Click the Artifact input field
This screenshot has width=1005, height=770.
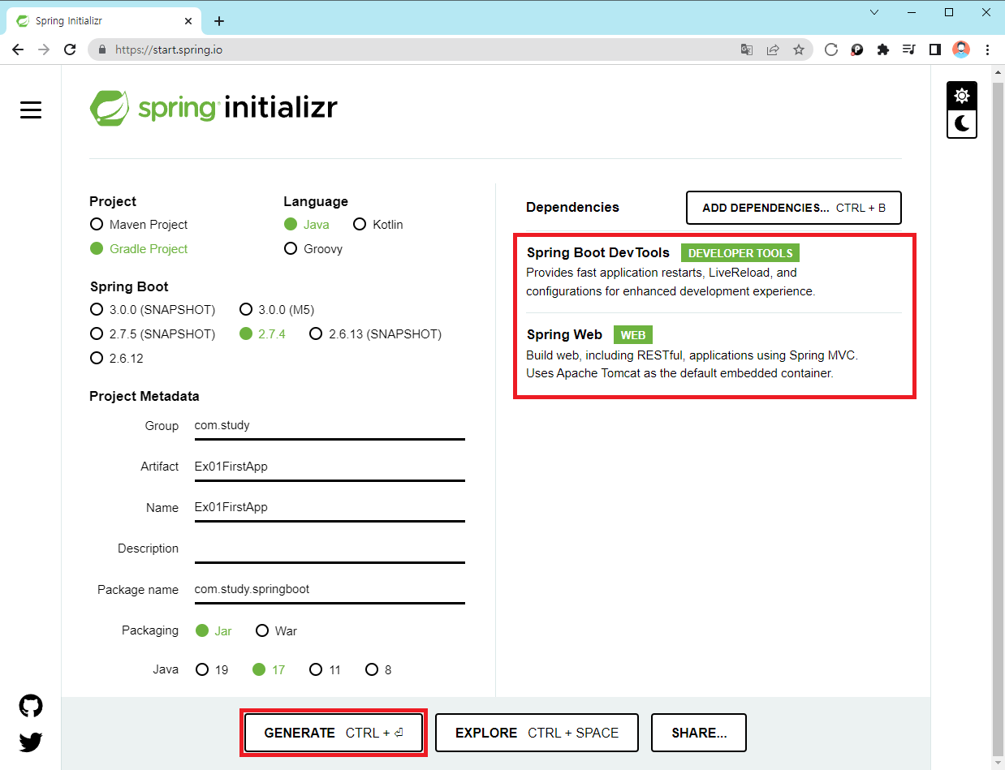[330, 467]
